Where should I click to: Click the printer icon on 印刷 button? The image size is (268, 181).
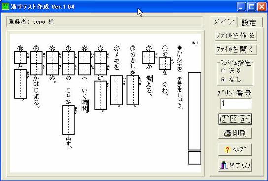coord(228,133)
